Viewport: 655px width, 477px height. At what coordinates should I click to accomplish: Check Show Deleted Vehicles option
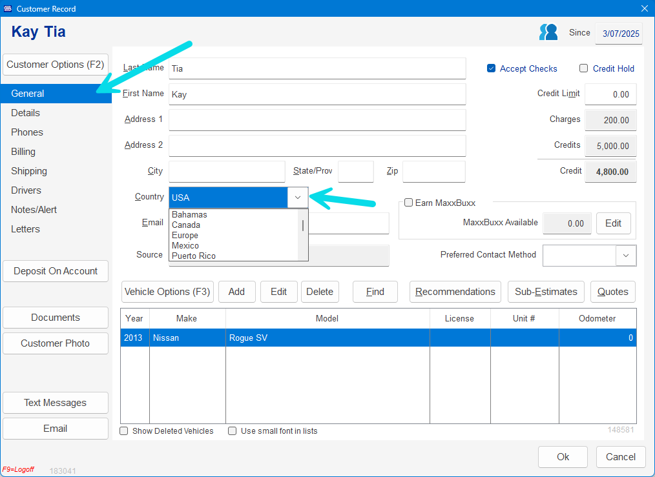pos(124,431)
